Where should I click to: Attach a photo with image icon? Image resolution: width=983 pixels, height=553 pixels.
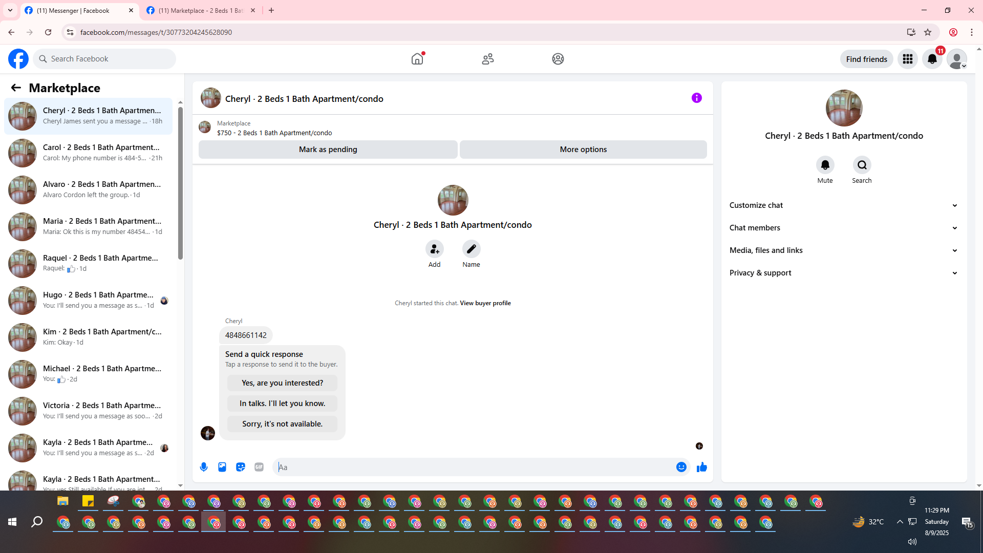point(222,467)
